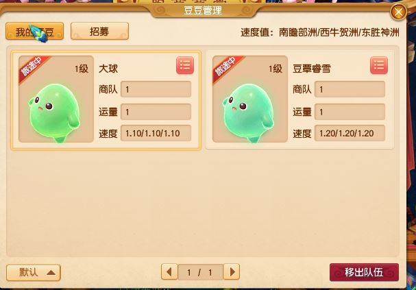The height and width of the screenshot is (290, 416).
Task: Open the red list menu icon for 豆覃睿雪
Action: (379, 65)
